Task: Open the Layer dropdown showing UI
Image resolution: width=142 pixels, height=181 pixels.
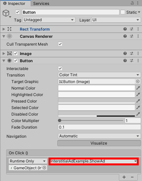Action: pyautogui.click(x=116, y=20)
